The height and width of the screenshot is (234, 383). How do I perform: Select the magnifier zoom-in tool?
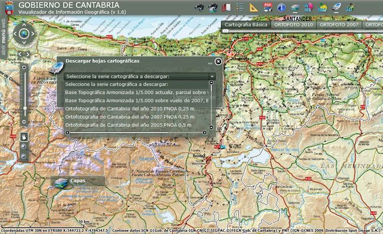click(x=24, y=147)
